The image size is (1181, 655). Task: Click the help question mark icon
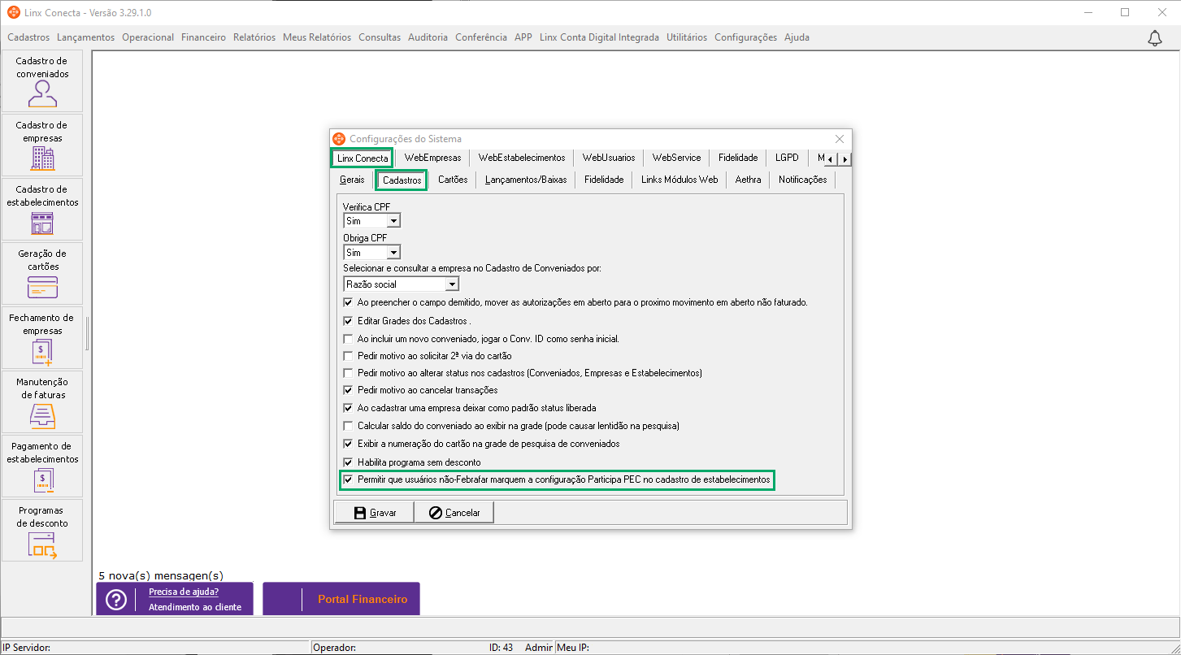116,600
